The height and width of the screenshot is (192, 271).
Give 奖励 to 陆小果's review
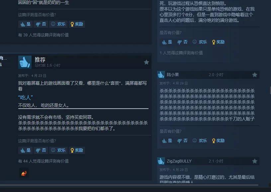[x=218, y=141]
